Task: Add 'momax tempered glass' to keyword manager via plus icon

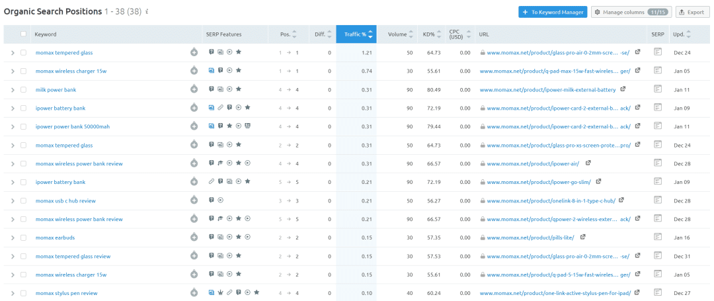Action: coord(194,52)
